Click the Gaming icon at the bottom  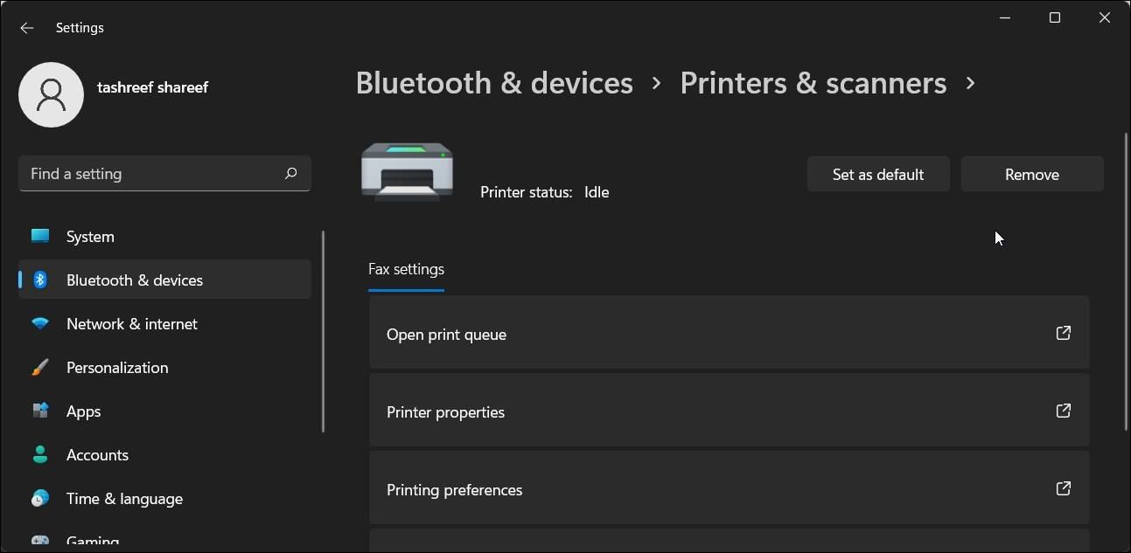click(x=39, y=540)
